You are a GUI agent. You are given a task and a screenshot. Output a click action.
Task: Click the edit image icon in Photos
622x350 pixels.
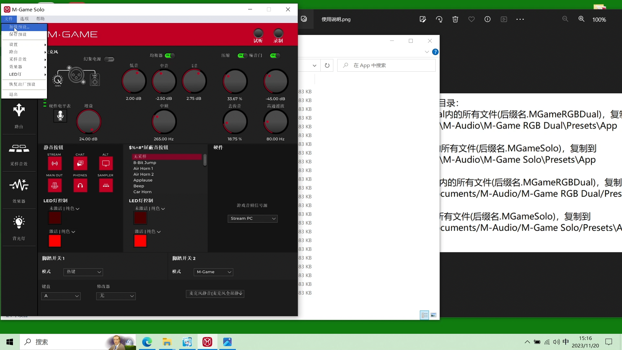(423, 19)
